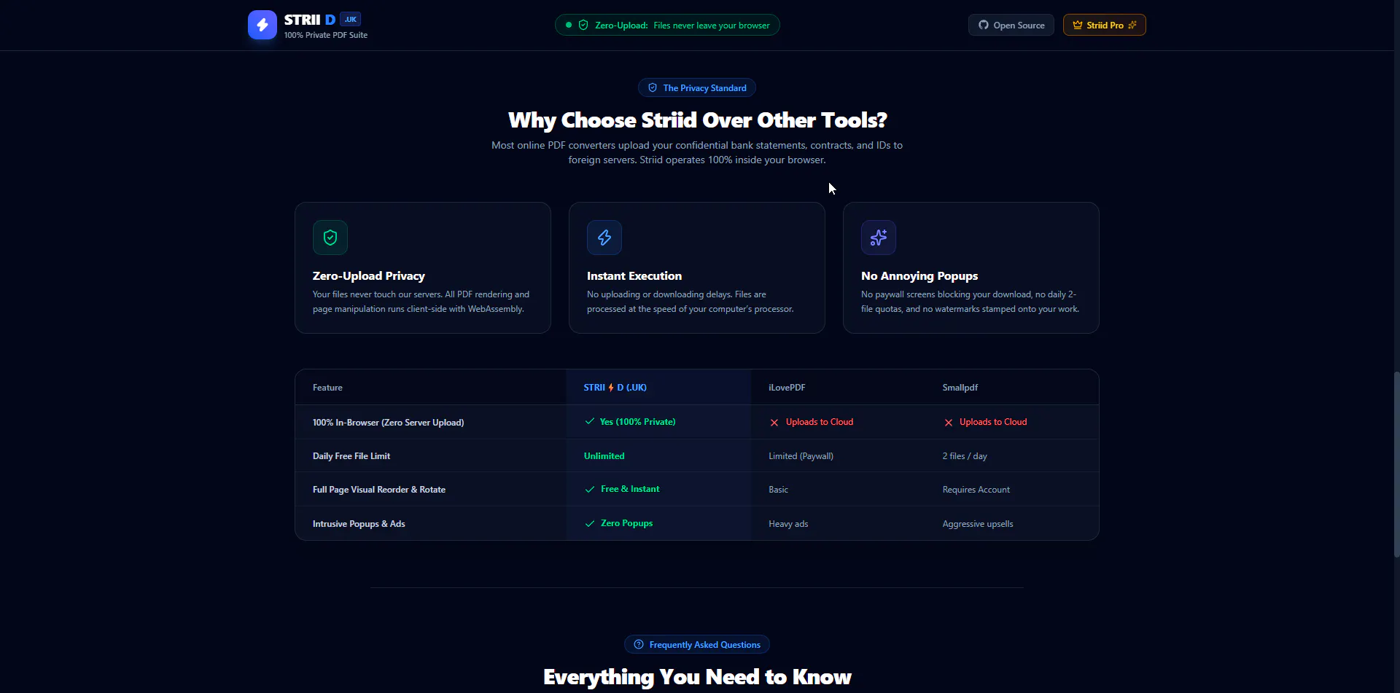Click the Smallpdf column header
The width and height of the screenshot is (1400, 693).
pos(960,388)
